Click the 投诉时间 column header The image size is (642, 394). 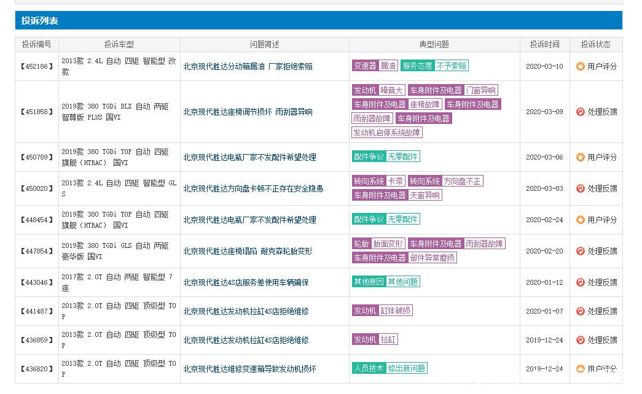point(544,44)
